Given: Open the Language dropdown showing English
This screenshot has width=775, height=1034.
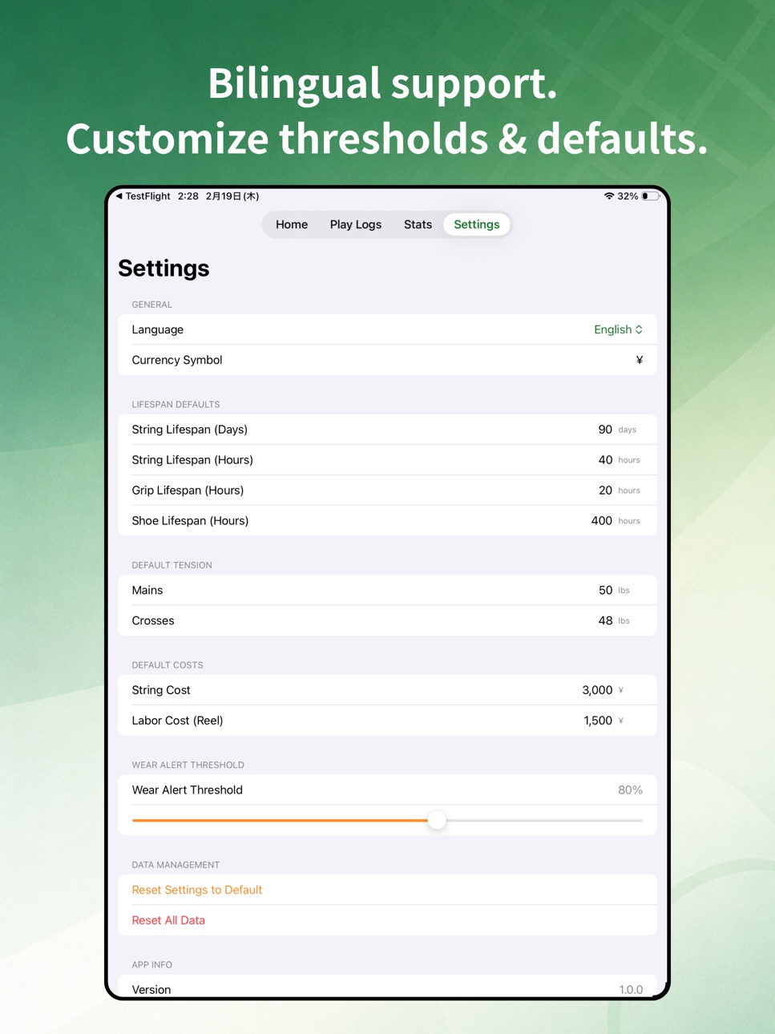Looking at the screenshot, I should point(618,329).
